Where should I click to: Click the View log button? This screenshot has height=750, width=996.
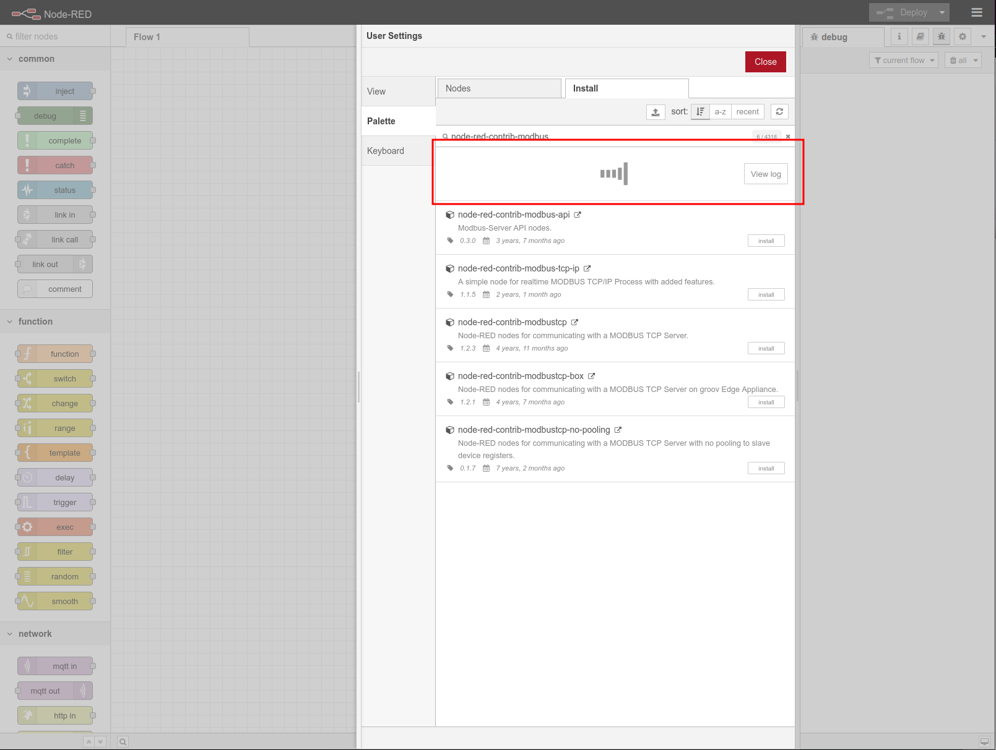[766, 174]
